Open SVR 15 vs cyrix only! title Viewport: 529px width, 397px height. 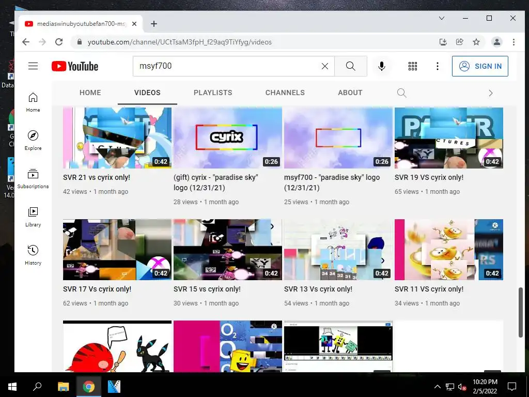[207, 289]
